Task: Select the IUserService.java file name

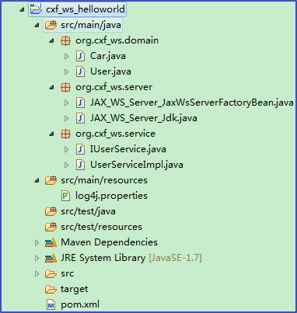Action: pyautogui.click(x=128, y=149)
